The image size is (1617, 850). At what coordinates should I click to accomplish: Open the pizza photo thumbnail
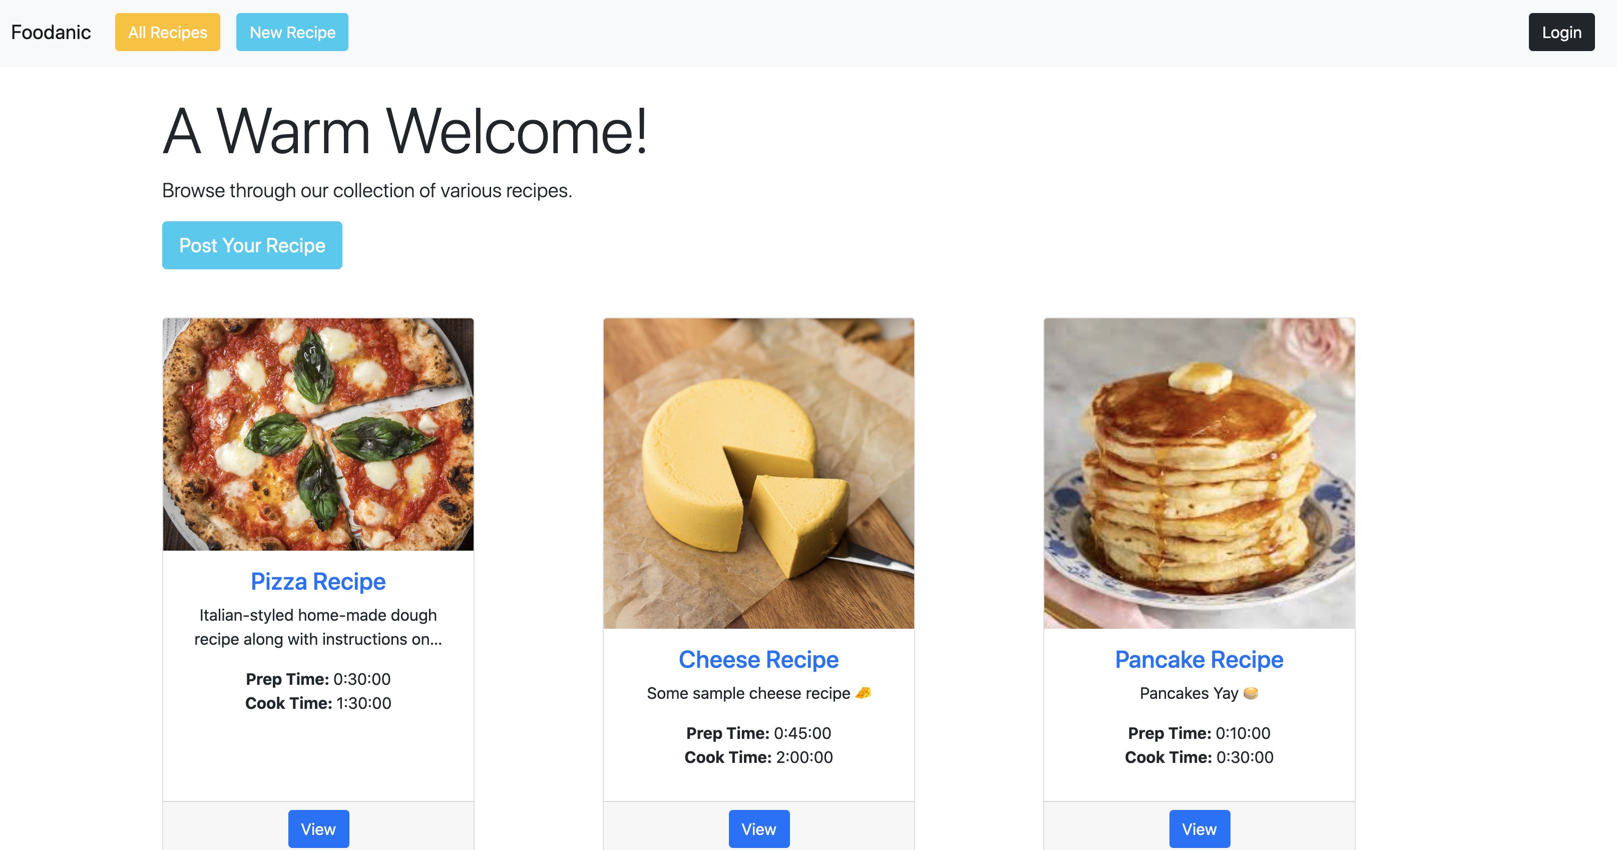[x=318, y=435]
